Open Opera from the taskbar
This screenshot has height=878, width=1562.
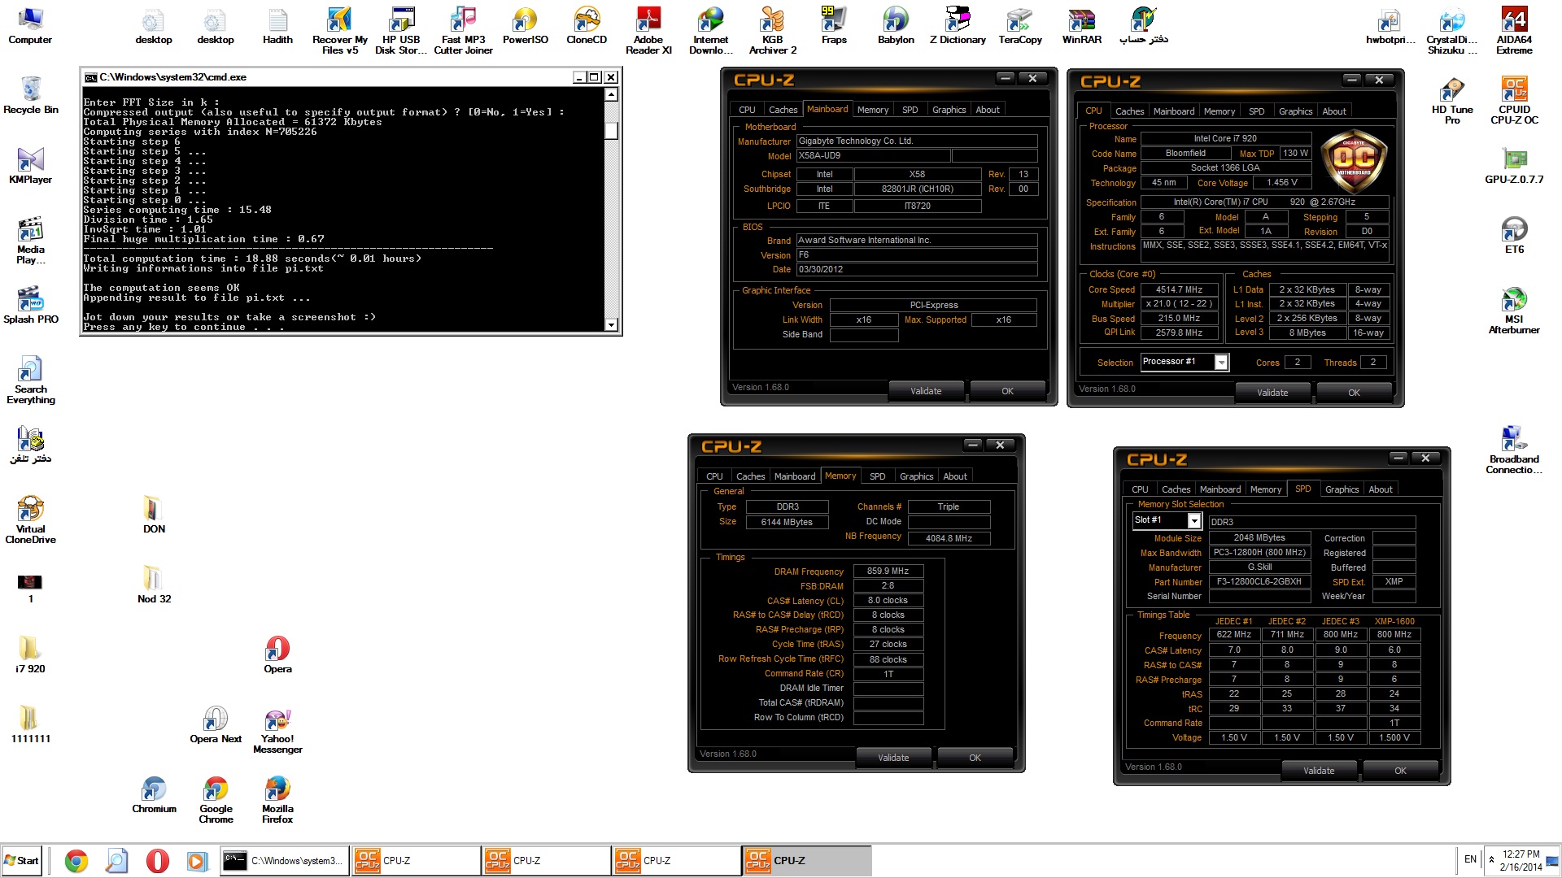pos(157,860)
